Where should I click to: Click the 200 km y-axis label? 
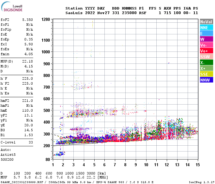click(47, 146)
